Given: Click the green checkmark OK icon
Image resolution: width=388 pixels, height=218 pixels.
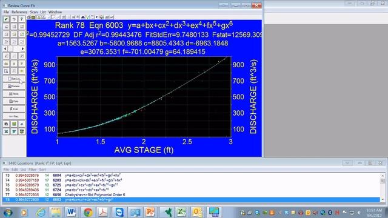Looking at the screenshot, I should click(6, 19).
